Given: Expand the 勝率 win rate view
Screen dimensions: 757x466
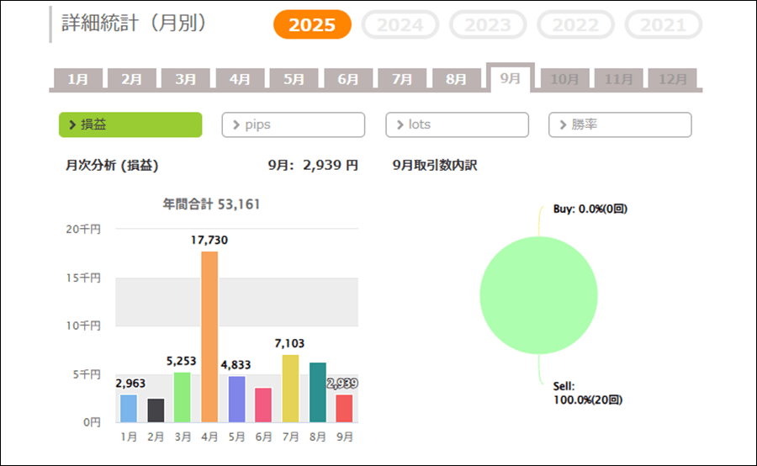Looking at the screenshot, I should click(620, 124).
